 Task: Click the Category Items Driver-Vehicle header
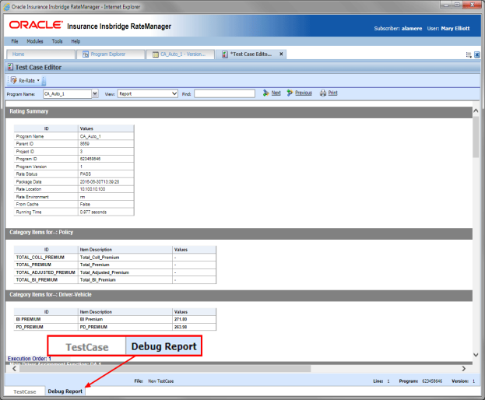(239, 295)
